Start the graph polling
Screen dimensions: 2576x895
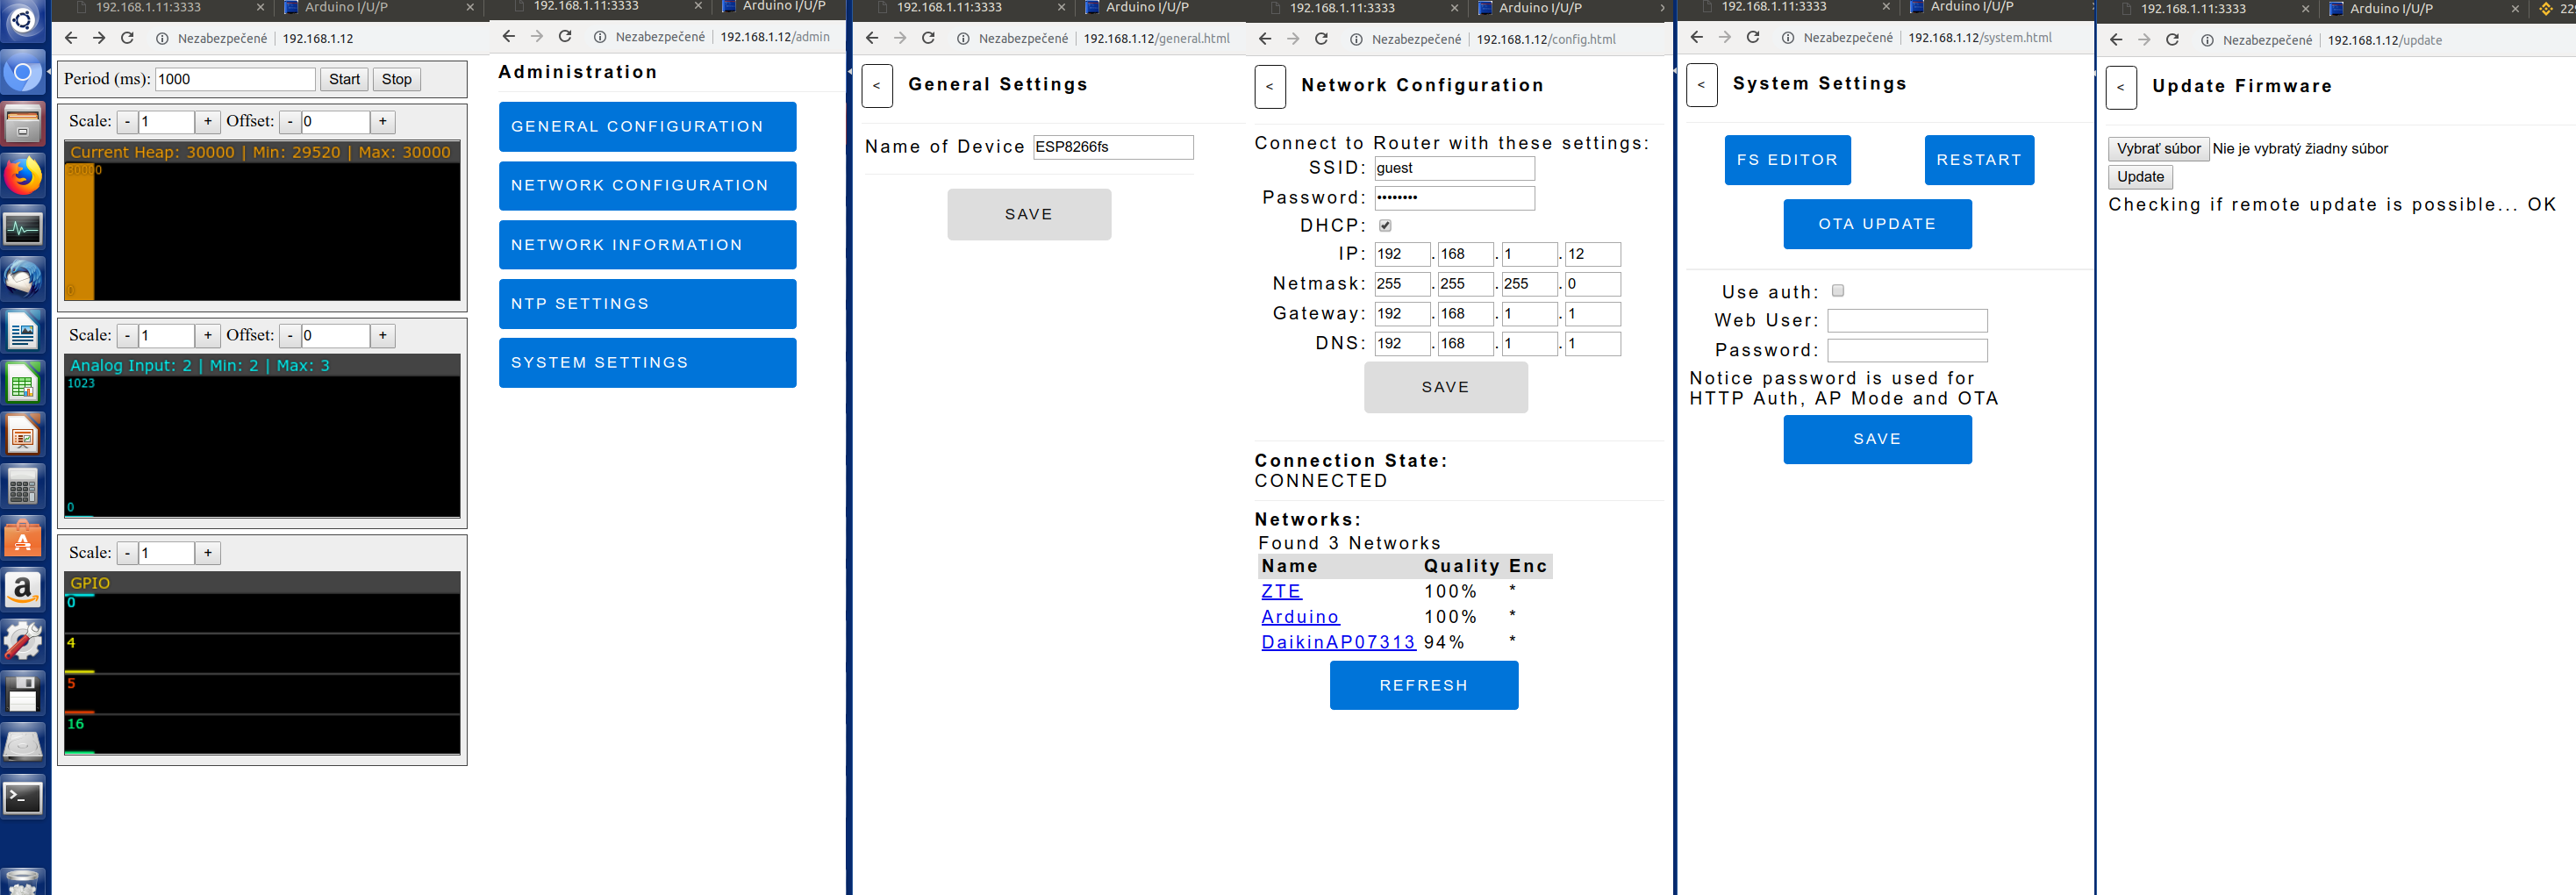(x=344, y=79)
